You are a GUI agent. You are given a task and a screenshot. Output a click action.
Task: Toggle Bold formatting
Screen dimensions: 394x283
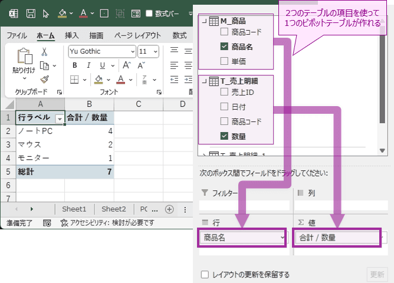click(x=75, y=65)
